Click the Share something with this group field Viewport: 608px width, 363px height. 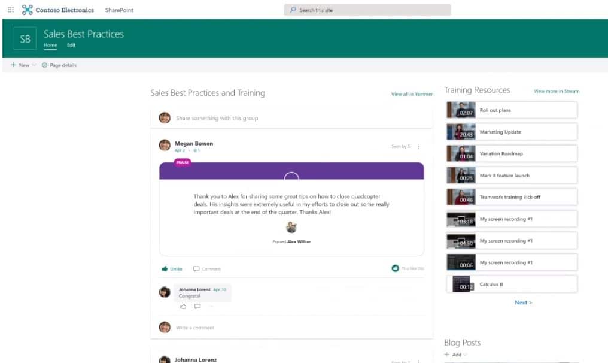[291, 117]
